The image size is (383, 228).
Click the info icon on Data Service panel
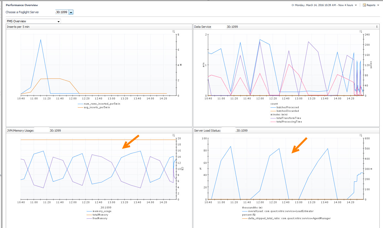[x=377, y=27]
